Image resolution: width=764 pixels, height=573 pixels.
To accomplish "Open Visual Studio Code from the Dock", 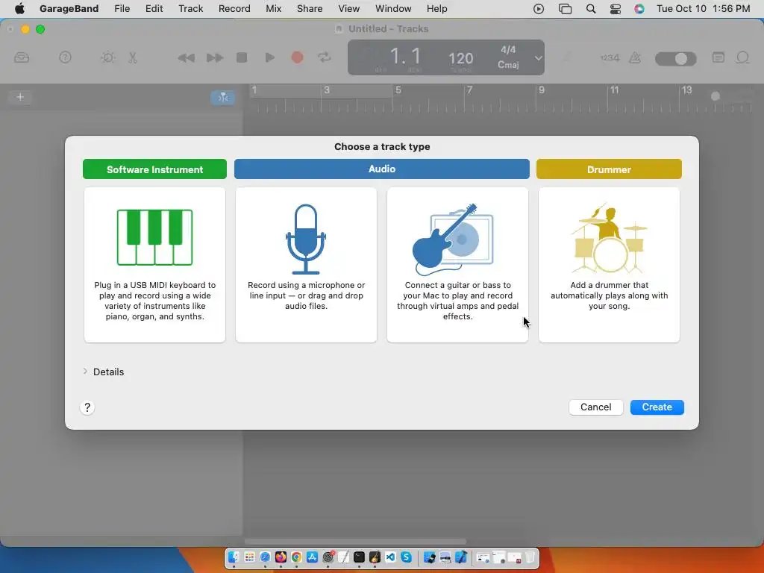I will coord(390,557).
